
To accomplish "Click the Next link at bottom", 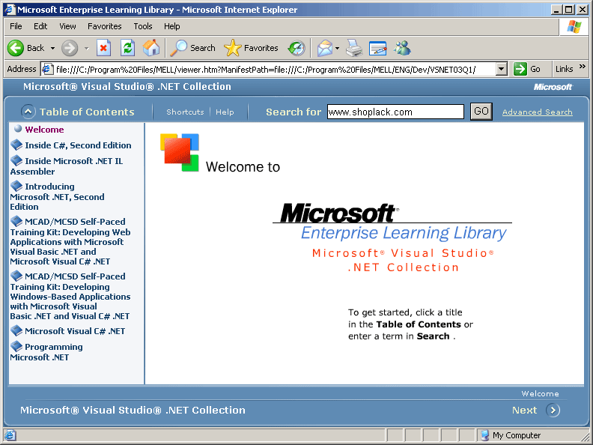I will (x=524, y=411).
